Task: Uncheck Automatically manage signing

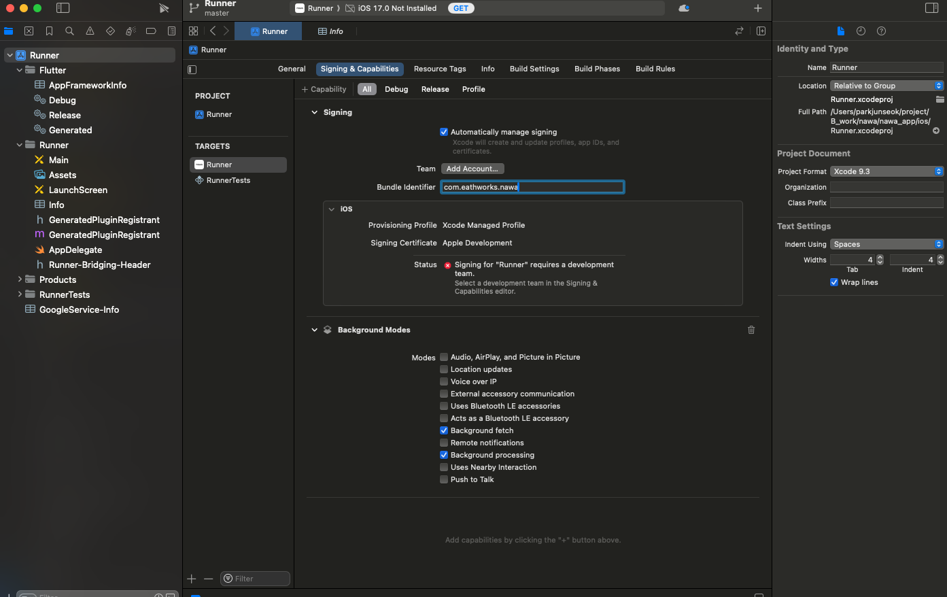Action: pos(444,132)
